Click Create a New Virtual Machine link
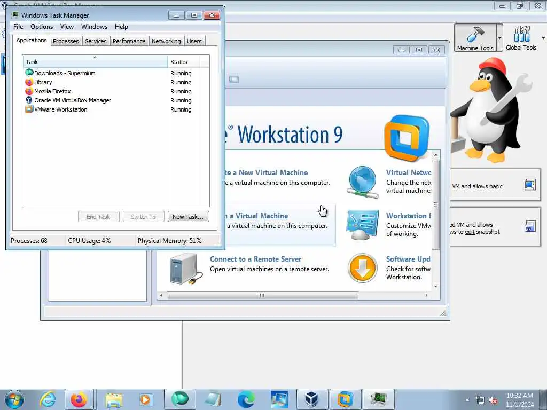Screen dimensions: 547x410 pyautogui.click(x=267, y=172)
